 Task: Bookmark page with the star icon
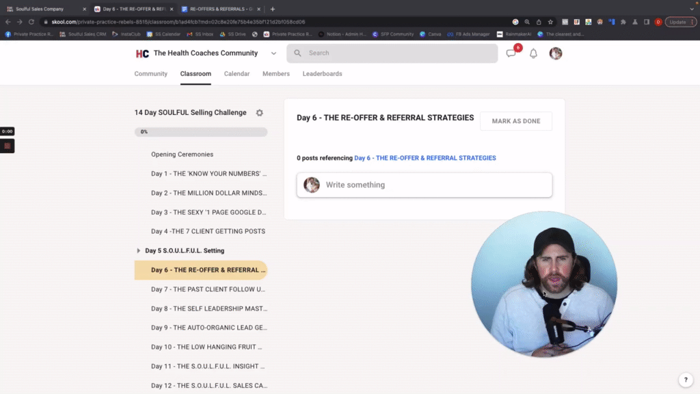[x=550, y=22]
